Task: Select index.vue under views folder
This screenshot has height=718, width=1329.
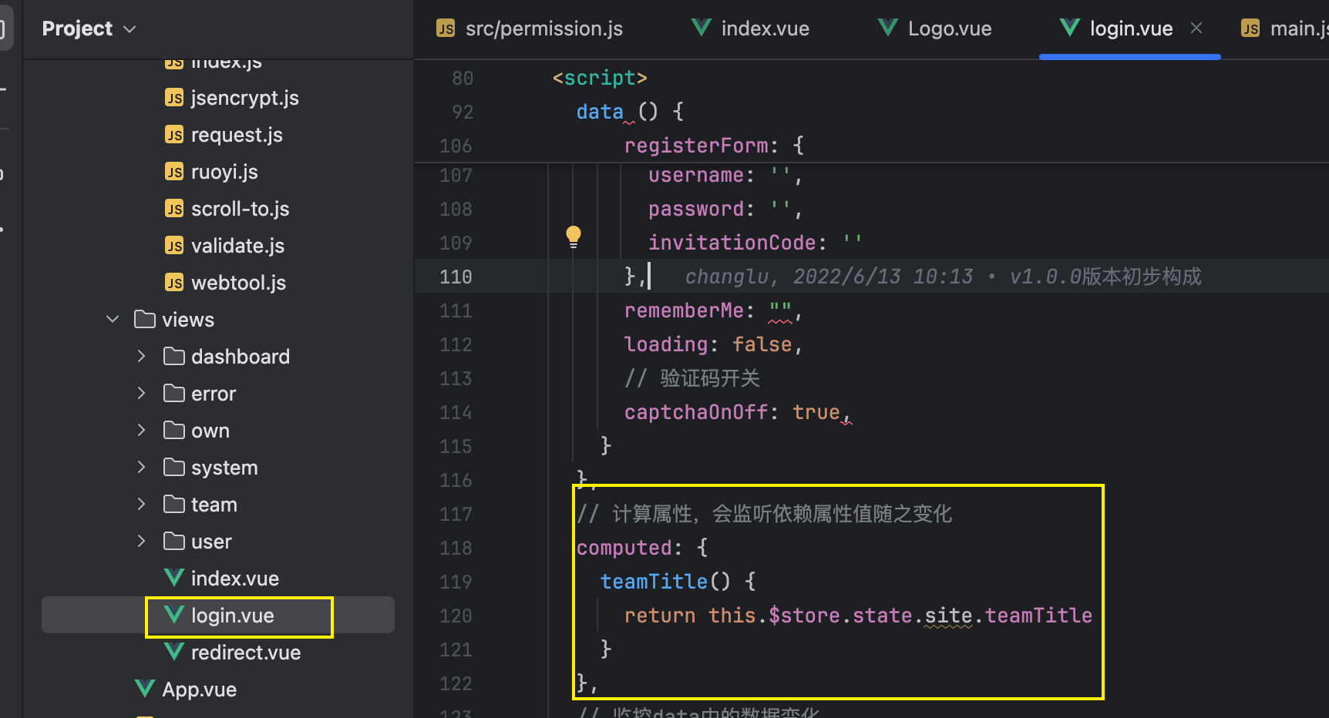Action: [x=221, y=579]
